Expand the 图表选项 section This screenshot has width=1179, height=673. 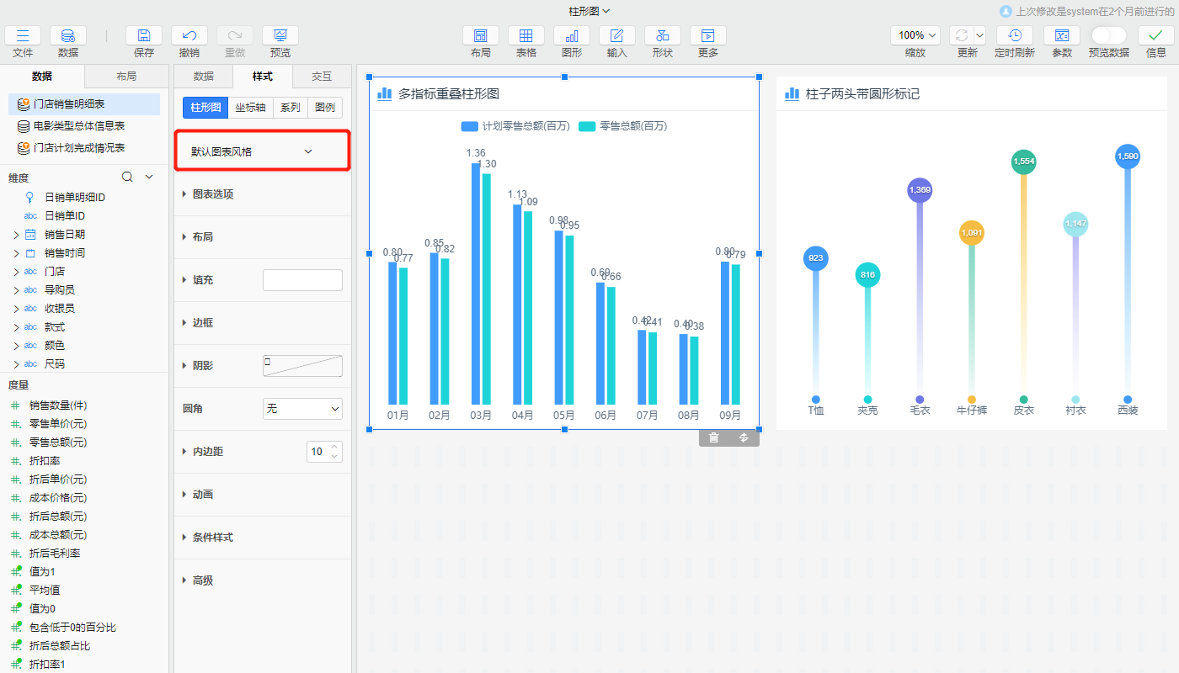point(212,194)
